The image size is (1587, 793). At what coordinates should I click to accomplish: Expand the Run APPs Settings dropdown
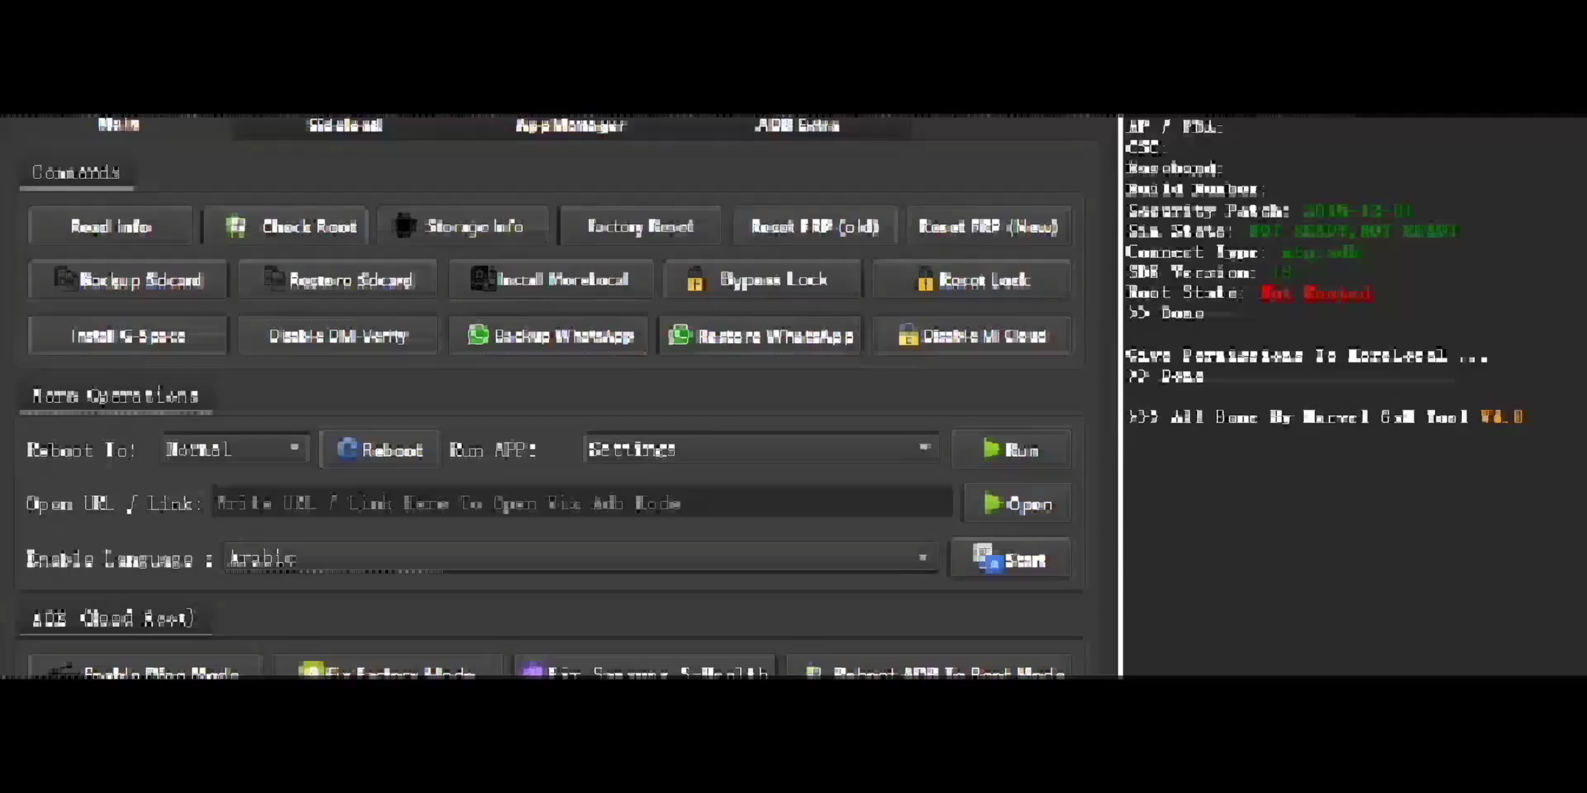(921, 449)
